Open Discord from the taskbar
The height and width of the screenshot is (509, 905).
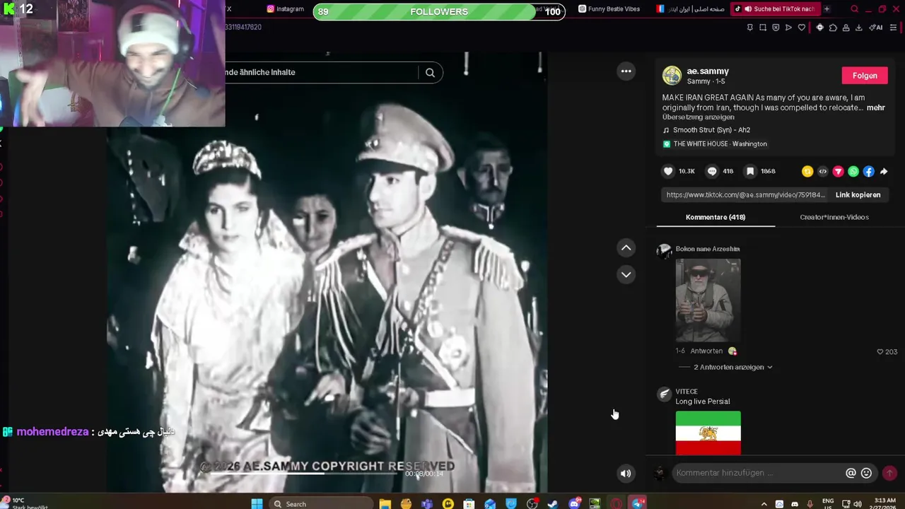[574, 503]
